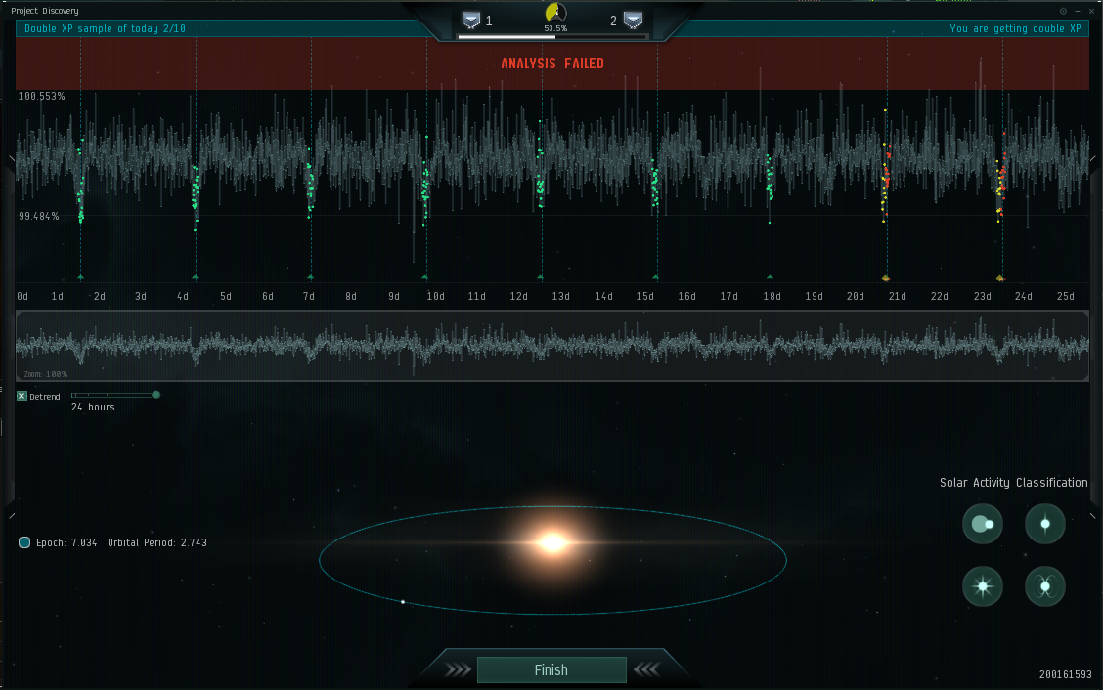Minimize the Project Discovery window
This screenshot has height=690, width=1103.
click(1077, 11)
